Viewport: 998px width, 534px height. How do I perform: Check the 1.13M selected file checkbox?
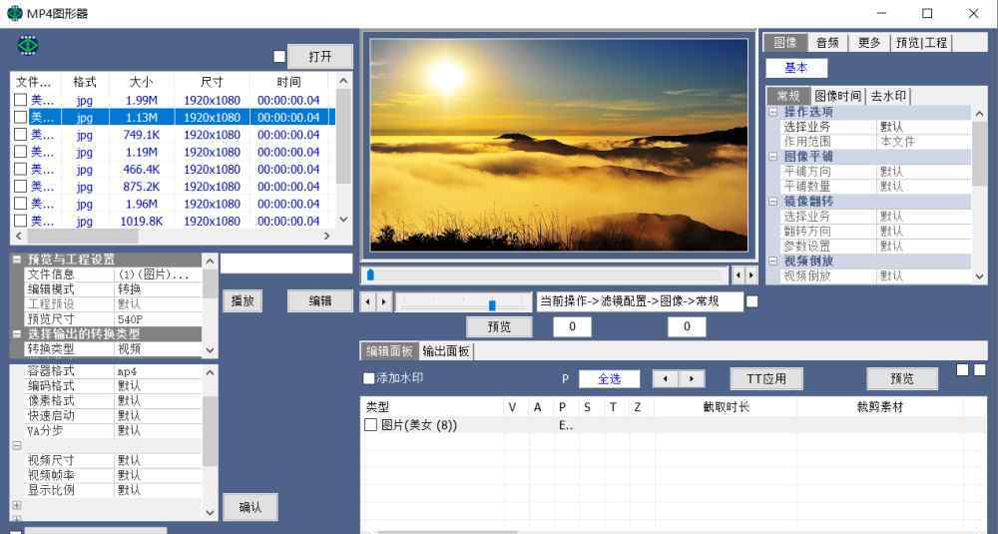pyautogui.click(x=20, y=117)
